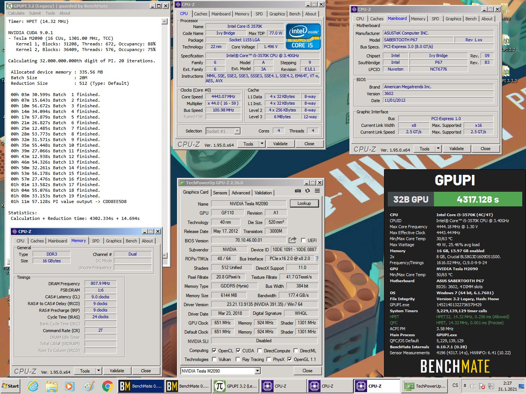Open the GPU selector dropdown in GPU-Z
This screenshot has height=394, width=526.
click(258, 371)
